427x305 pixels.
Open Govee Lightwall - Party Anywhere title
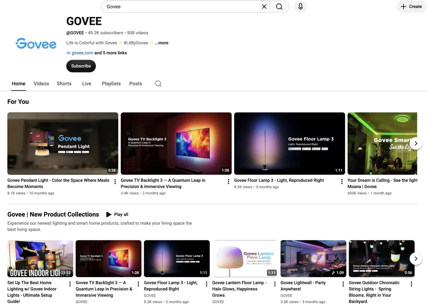[303, 286]
